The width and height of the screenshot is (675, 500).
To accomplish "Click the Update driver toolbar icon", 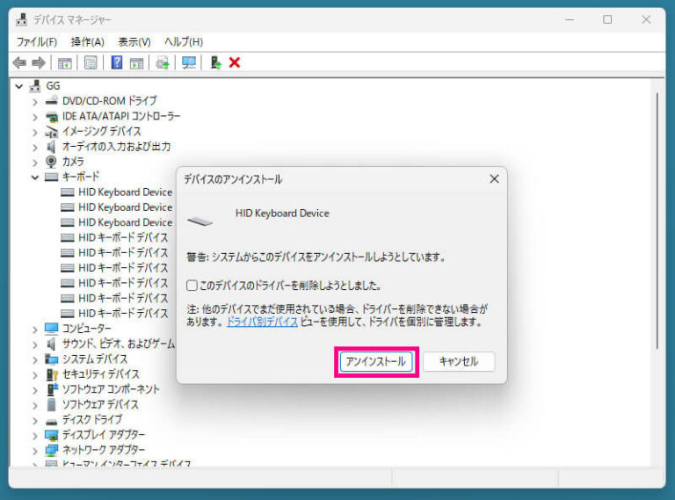I will coord(163,62).
